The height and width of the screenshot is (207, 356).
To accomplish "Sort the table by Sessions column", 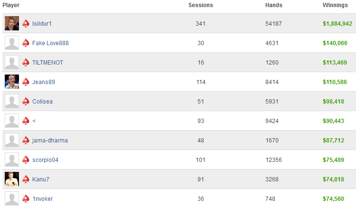I will (201, 5).
